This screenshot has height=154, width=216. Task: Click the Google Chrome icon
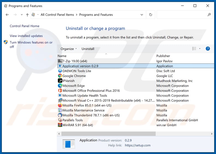point(60,76)
